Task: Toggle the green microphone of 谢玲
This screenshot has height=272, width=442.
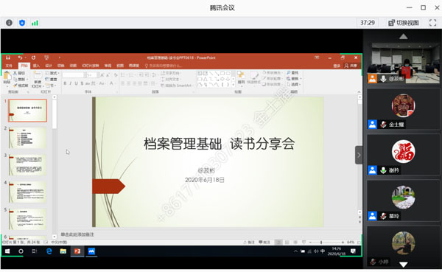Action: (383, 170)
